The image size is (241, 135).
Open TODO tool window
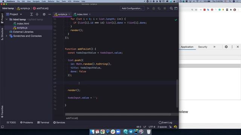[11, 123]
